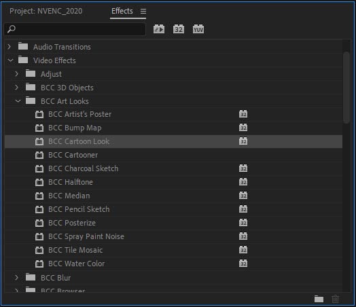Click the BCC Art Looks folder icon
The width and height of the screenshot is (356, 307).
pyautogui.click(x=31, y=101)
